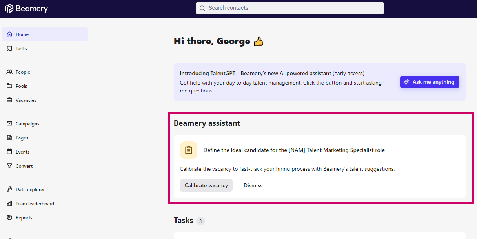477x239 pixels.
Task: Open Data explorer
Action: click(45, 190)
